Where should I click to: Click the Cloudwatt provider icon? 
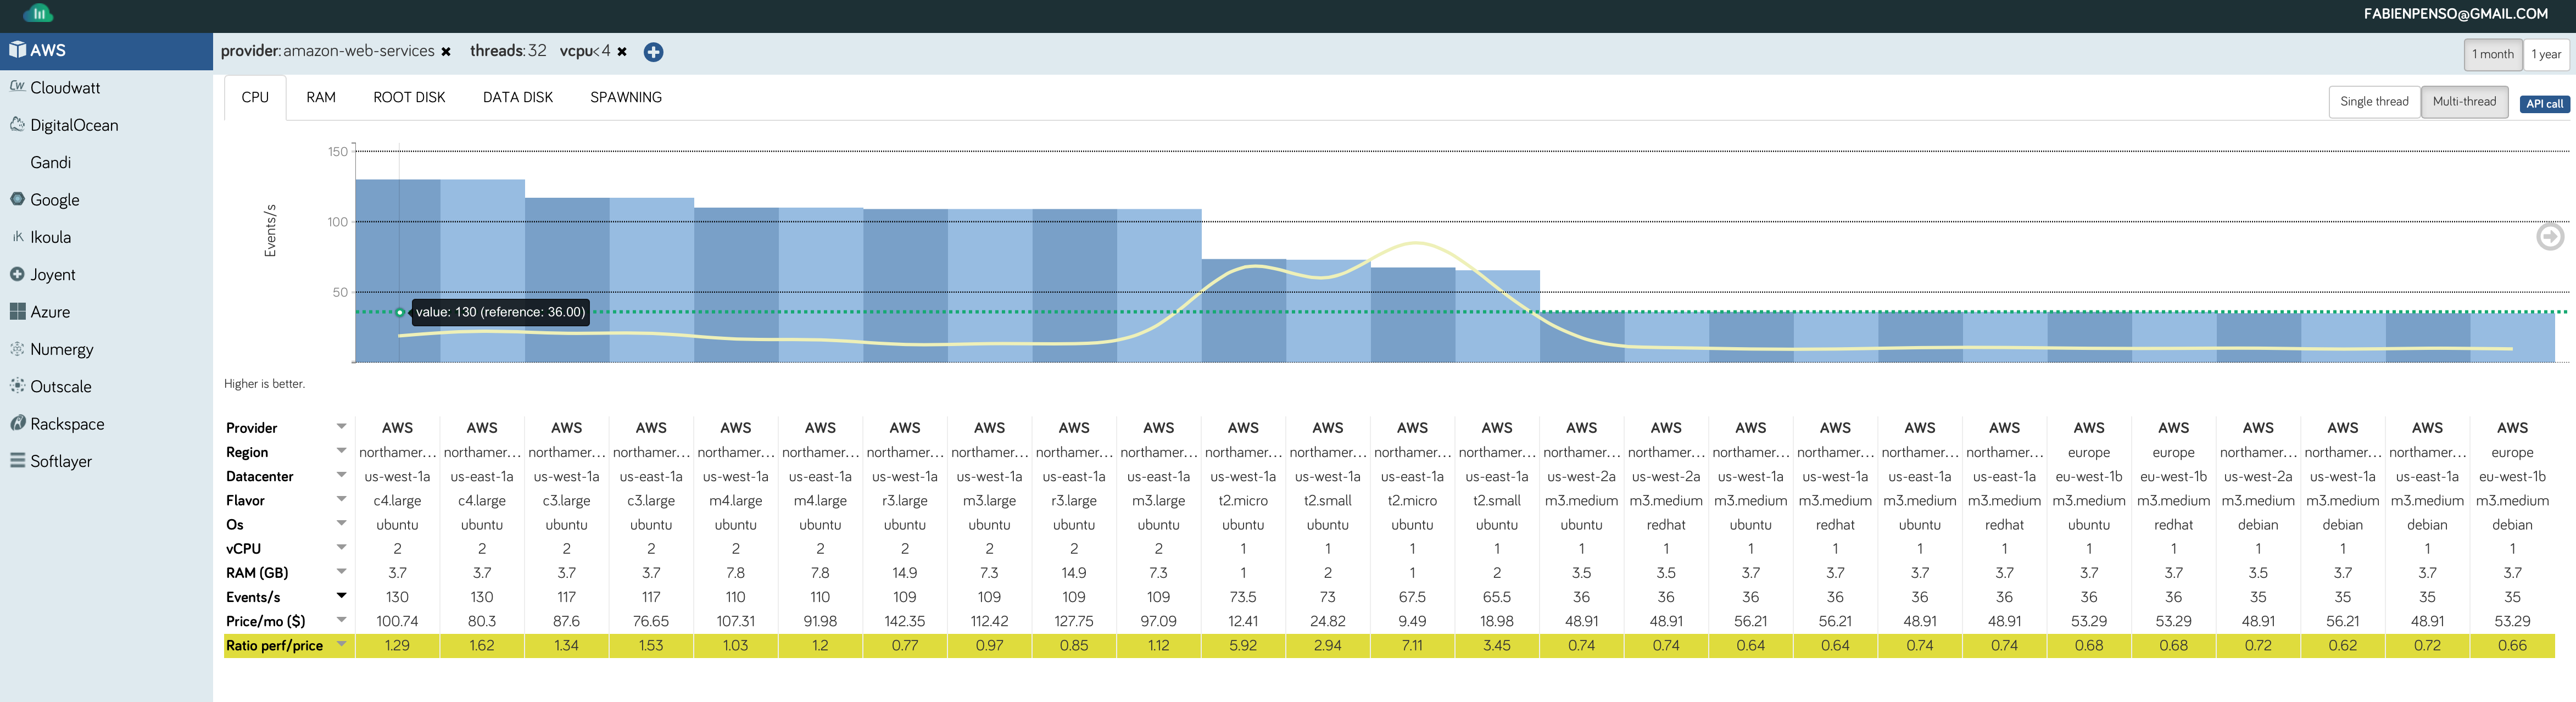17,86
